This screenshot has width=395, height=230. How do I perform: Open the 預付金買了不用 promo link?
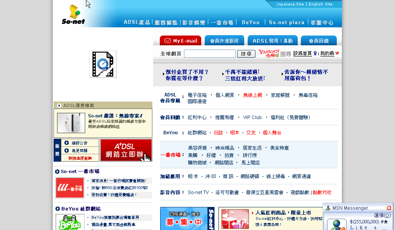[187, 75]
